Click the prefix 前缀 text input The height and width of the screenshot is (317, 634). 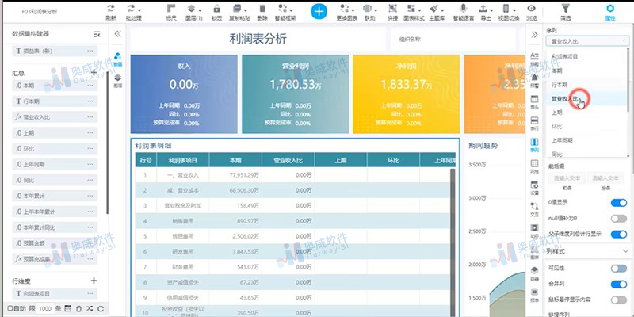coord(567,178)
